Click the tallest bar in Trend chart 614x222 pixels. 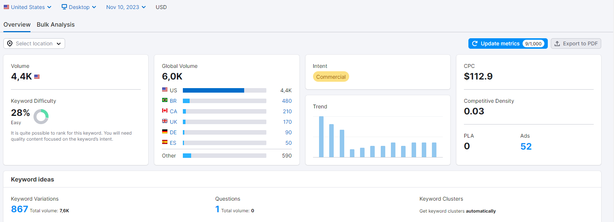click(321, 137)
